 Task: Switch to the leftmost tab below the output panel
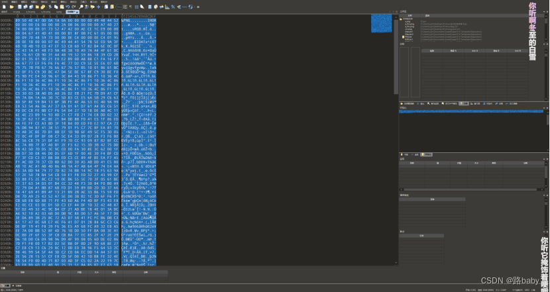click(x=404, y=154)
